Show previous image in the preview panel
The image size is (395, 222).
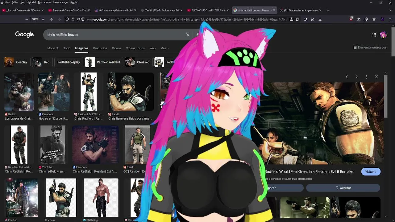[347, 77]
